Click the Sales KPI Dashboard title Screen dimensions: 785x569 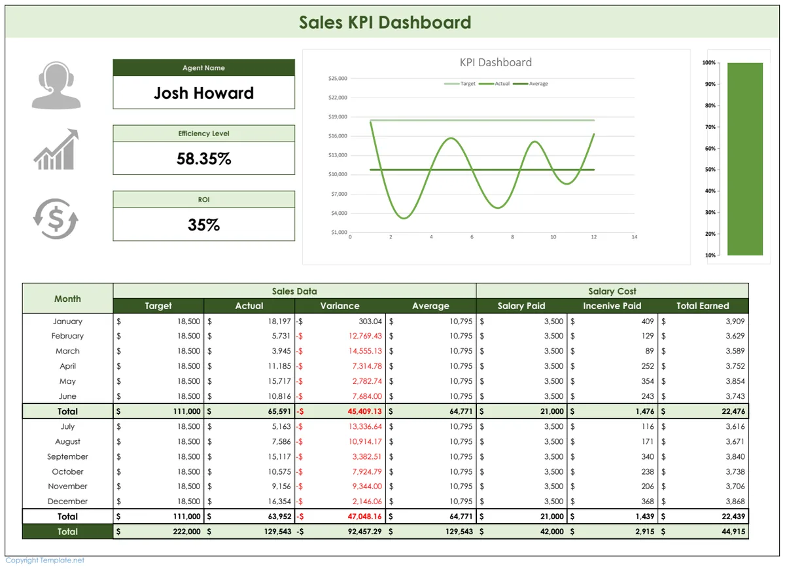385,22
